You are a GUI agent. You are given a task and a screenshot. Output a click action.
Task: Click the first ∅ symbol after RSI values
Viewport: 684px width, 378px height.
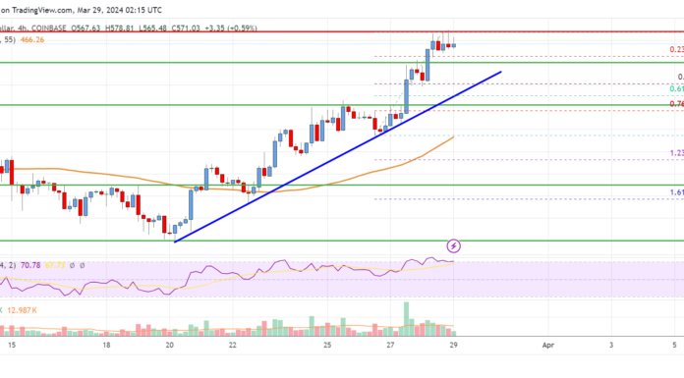pyautogui.click(x=72, y=265)
